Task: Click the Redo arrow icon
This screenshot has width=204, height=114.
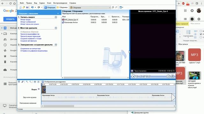Action: pyautogui.click(x=39, y=7)
